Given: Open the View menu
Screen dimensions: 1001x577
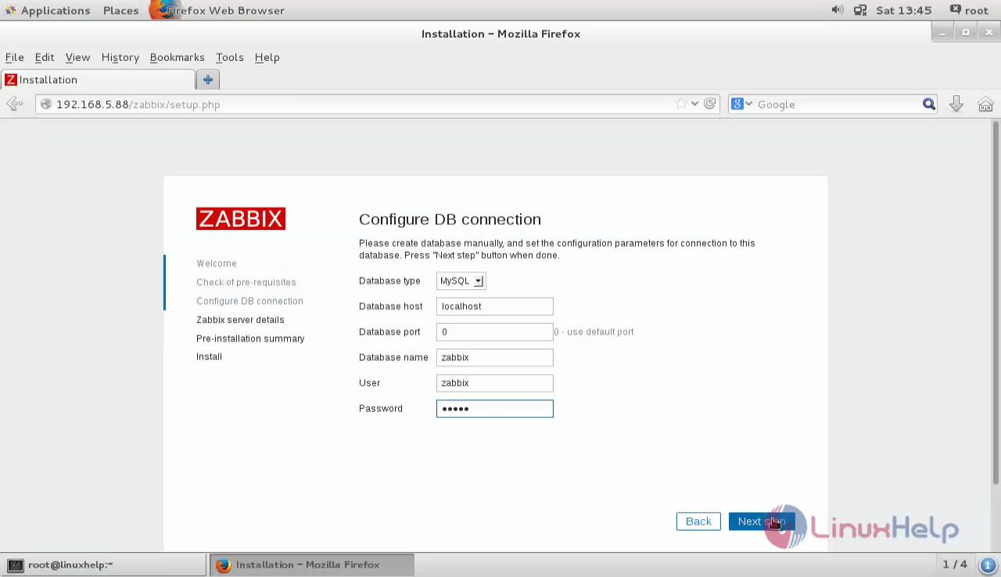Looking at the screenshot, I should (77, 57).
